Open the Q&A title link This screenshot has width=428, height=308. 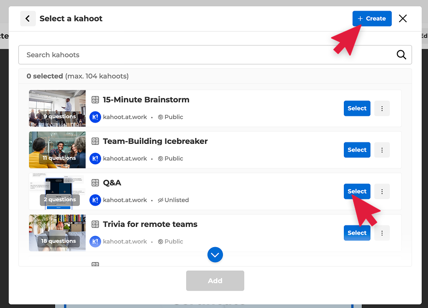tap(112, 182)
